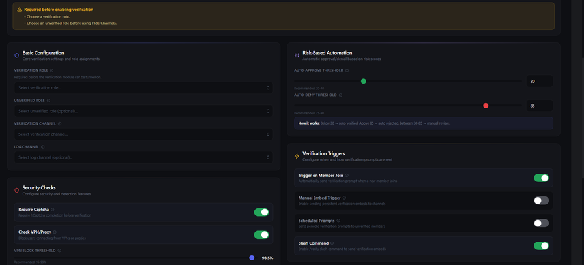
Task: Enable the Manual Embed Trigger toggle
Action: pos(541,200)
